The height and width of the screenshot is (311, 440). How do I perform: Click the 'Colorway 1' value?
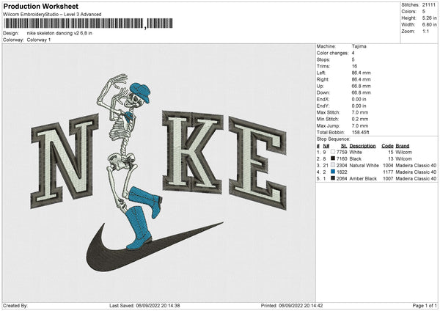tap(39, 40)
